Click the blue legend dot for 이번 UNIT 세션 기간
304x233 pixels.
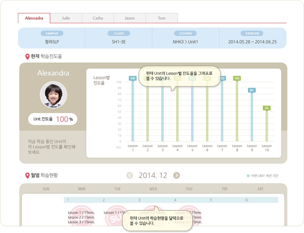point(248,176)
